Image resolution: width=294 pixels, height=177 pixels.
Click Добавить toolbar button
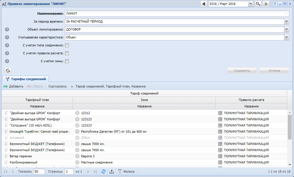pos(14,86)
